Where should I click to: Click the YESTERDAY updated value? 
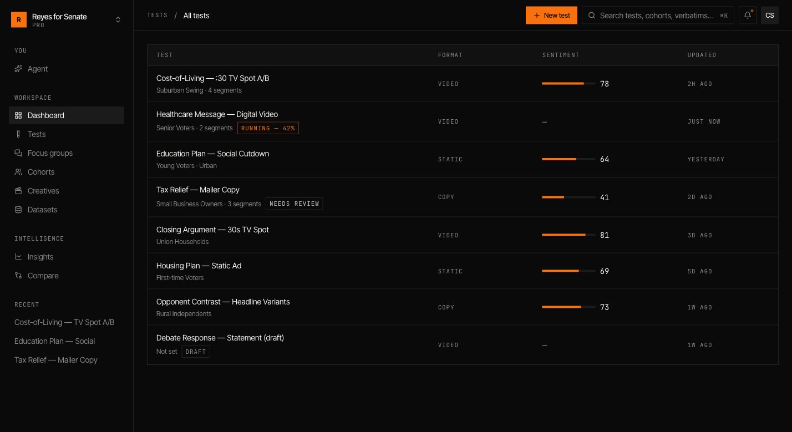[706, 159]
